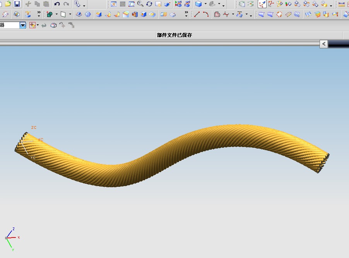The width and height of the screenshot is (349, 258).
Task: Fit the model to the view
Action: click(x=114, y=4)
